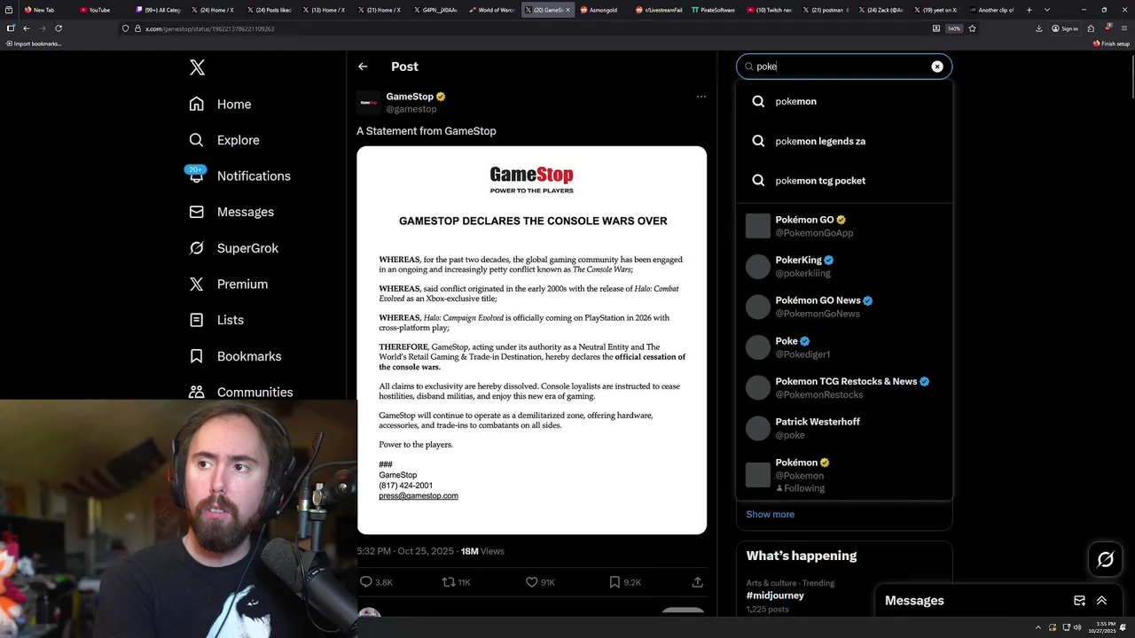Switch to the World of Warcraft tab

[491, 10]
